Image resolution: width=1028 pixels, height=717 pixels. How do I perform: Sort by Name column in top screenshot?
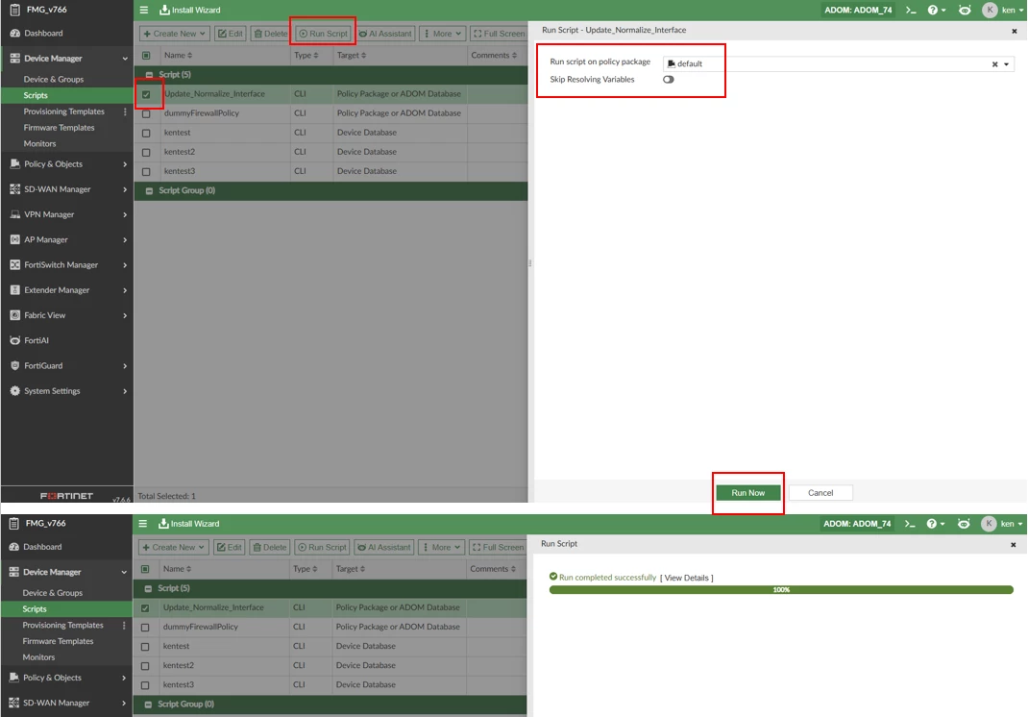coord(178,55)
